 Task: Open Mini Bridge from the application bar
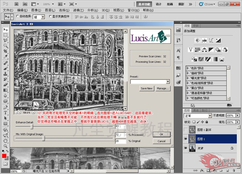25,4
